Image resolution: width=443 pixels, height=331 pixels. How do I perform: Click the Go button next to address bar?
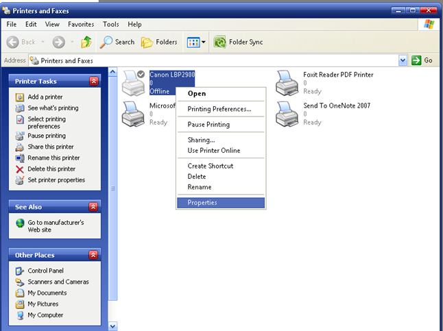[x=422, y=60]
